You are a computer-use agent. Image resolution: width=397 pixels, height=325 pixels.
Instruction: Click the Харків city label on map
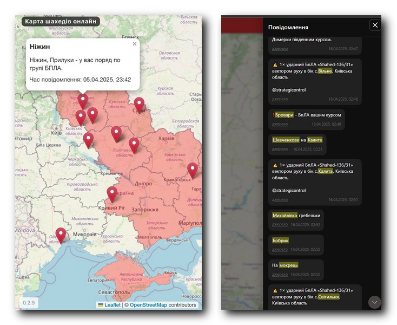tap(167, 139)
